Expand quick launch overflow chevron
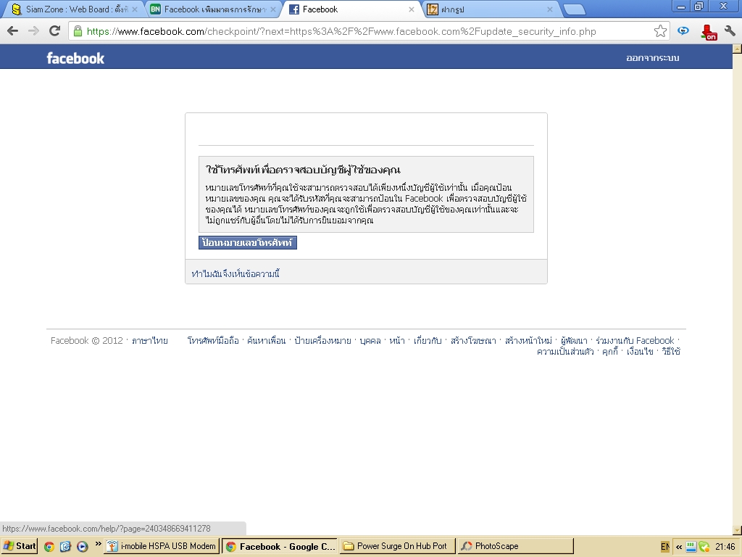742x557 pixels. [98, 544]
